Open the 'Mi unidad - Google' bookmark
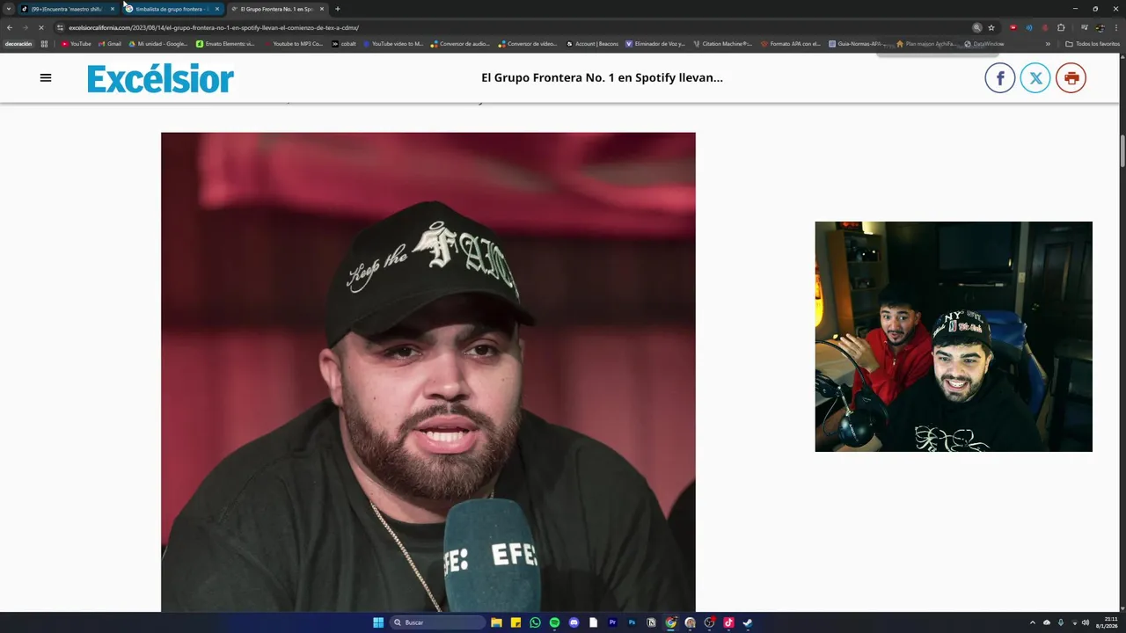This screenshot has width=1126, height=633. coord(158,44)
